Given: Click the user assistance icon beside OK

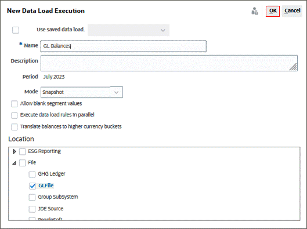Looking at the screenshot, I should click(x=255, y=11).
